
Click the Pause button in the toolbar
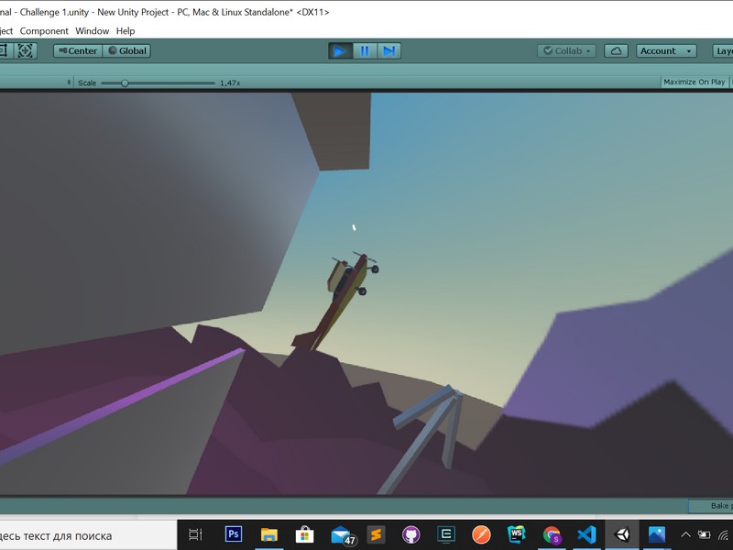click(366, 50)
